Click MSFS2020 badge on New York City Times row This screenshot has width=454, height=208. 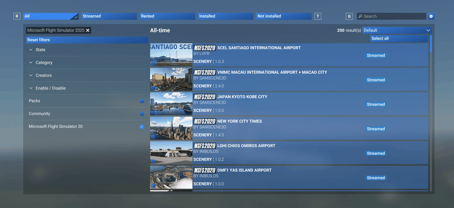pos(205,121)
